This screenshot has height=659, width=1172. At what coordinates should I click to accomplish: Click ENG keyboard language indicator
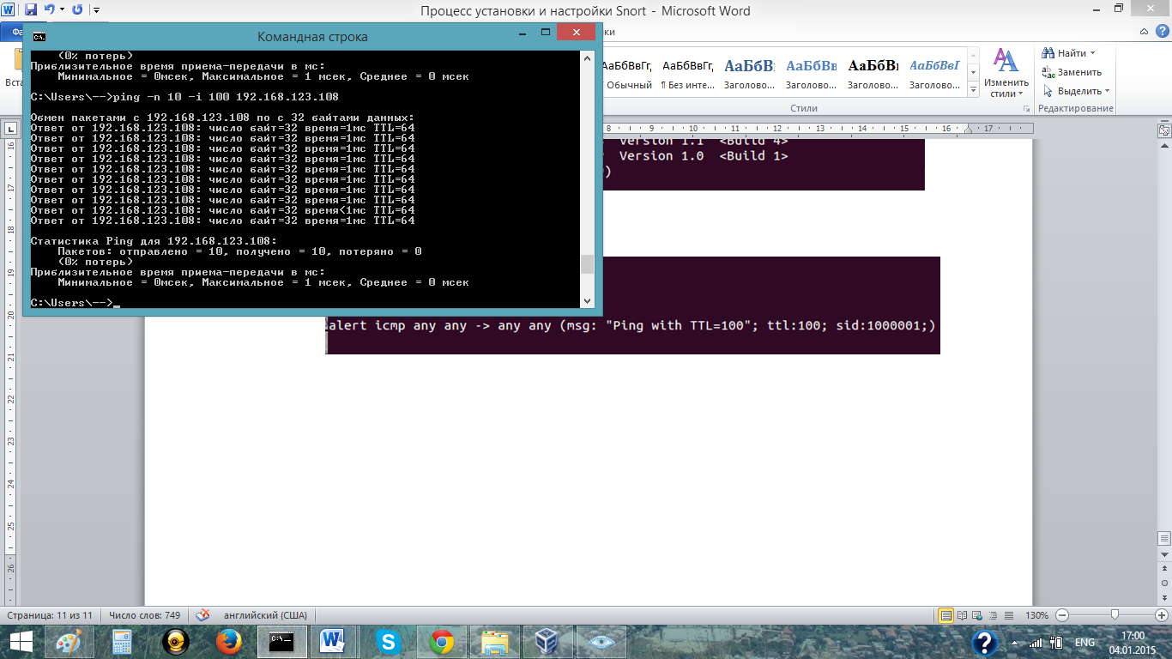[x=1085, y=642]
